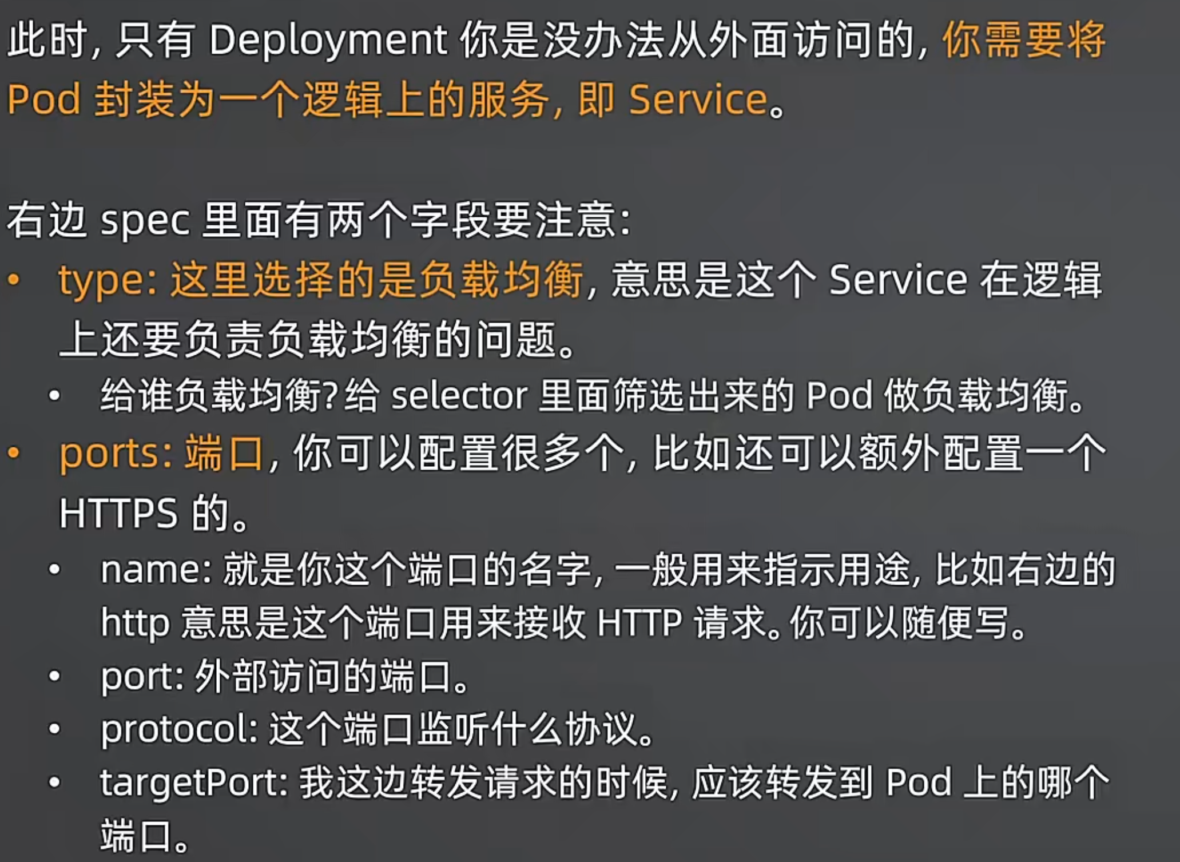Click the orange 'ports: 端口' text
The image size is (1180, 862).
pyautogui.click(x=162, y=454)
